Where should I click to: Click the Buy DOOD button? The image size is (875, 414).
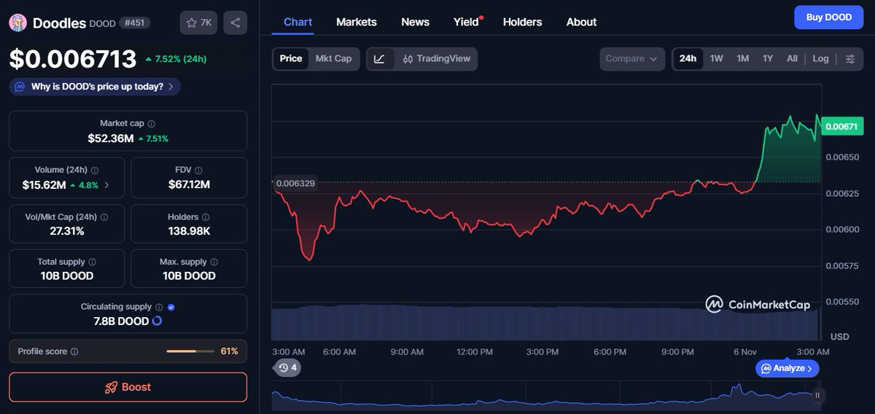point(828,17)
